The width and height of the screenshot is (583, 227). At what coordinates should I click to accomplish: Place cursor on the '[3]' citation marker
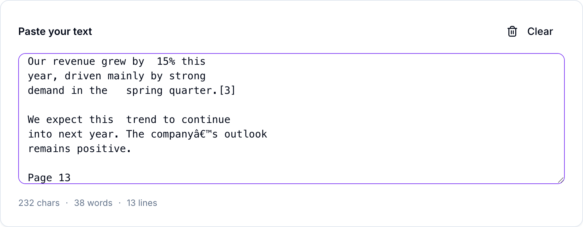(227, 91)
